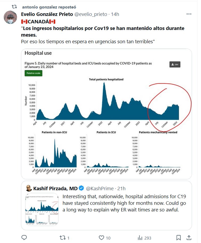Image resolution: width=201 pixels, height=243 pixels.
Task: Bookmark this post
Action: click(x=179, y=237)
